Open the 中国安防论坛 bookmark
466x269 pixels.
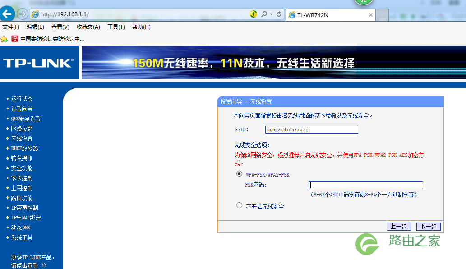47,39
